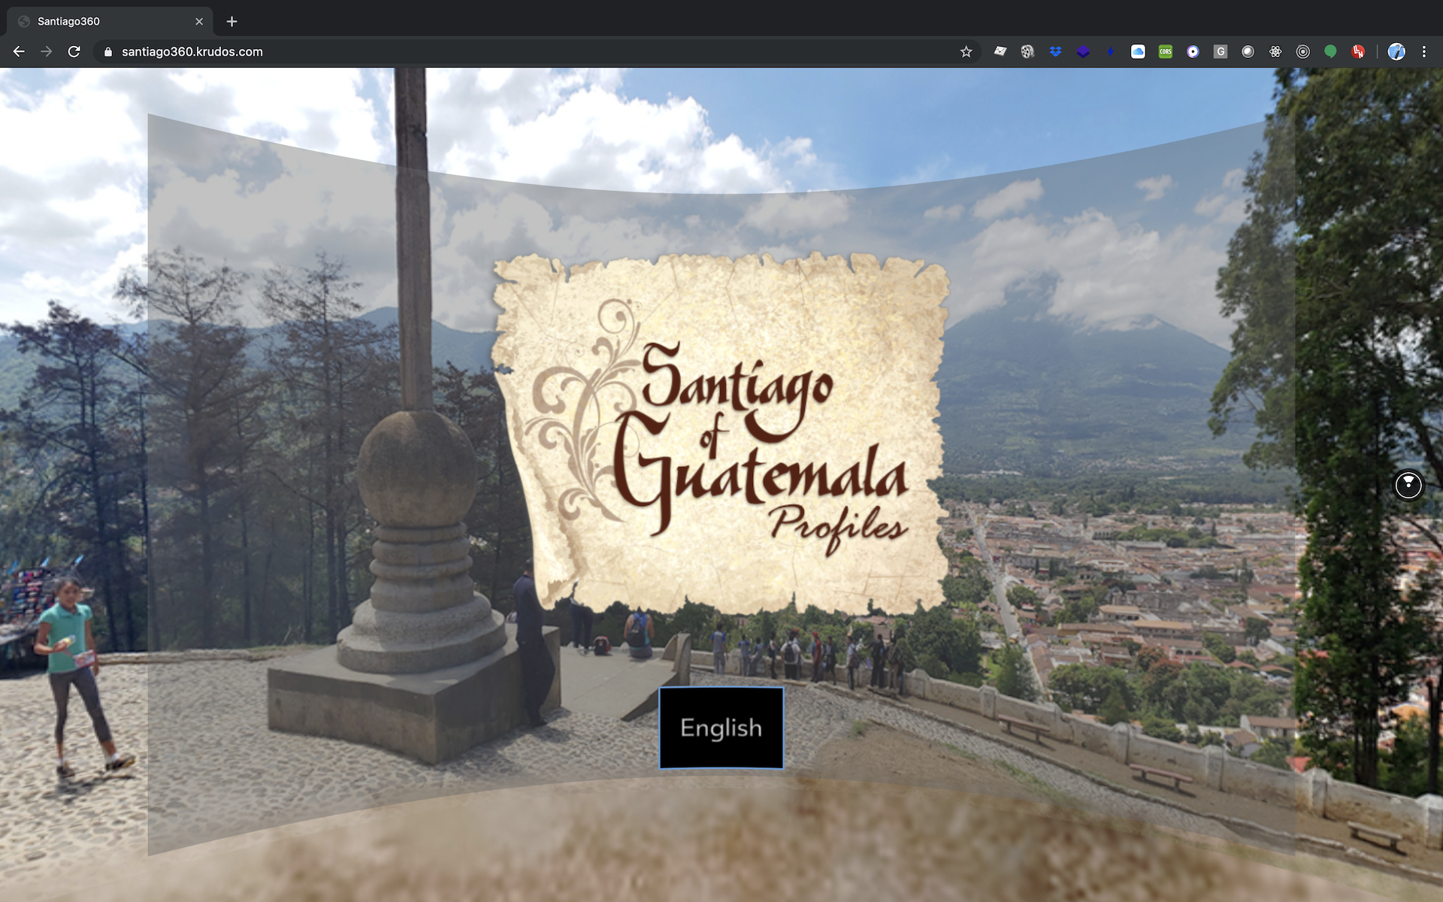Click the blue lightning bolt extension
The height and width of the screenshot is (902, 1443).
coord(1110,52)
